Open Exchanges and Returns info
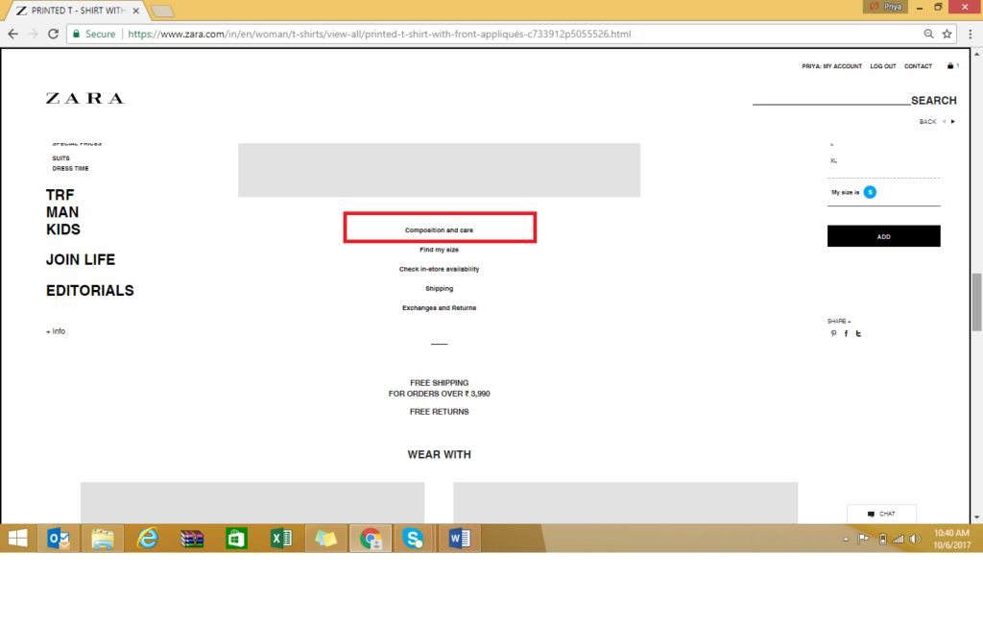983x626 pixels. [439, 308]
